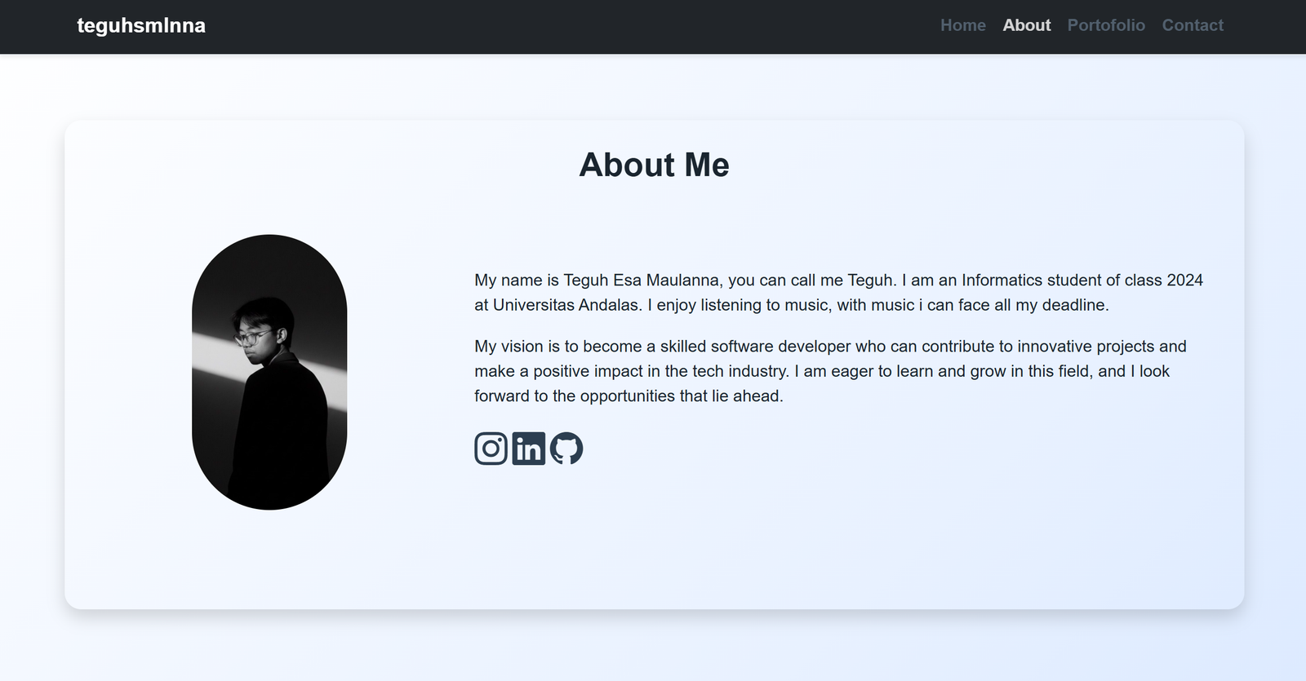Open the Portofolio nav link
The image size is (1306, 681).
[x=1106, y=25]
